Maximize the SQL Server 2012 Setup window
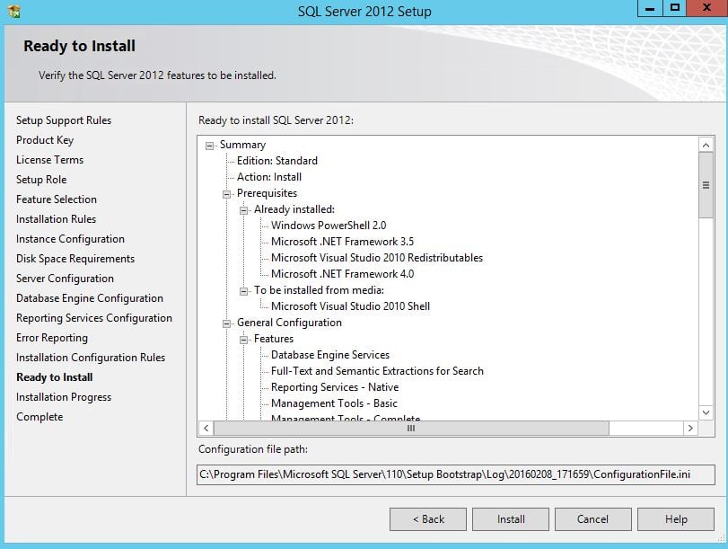This screenshot has height=549, width=728. (675, 8)
